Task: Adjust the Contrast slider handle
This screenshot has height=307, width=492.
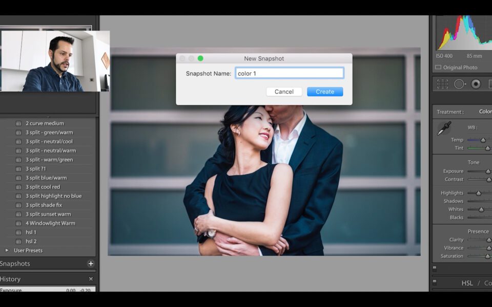Action: coord(489,180)
